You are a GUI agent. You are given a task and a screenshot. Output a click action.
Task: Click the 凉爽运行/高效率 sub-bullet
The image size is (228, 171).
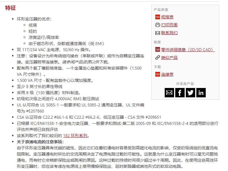pos(44,37)
